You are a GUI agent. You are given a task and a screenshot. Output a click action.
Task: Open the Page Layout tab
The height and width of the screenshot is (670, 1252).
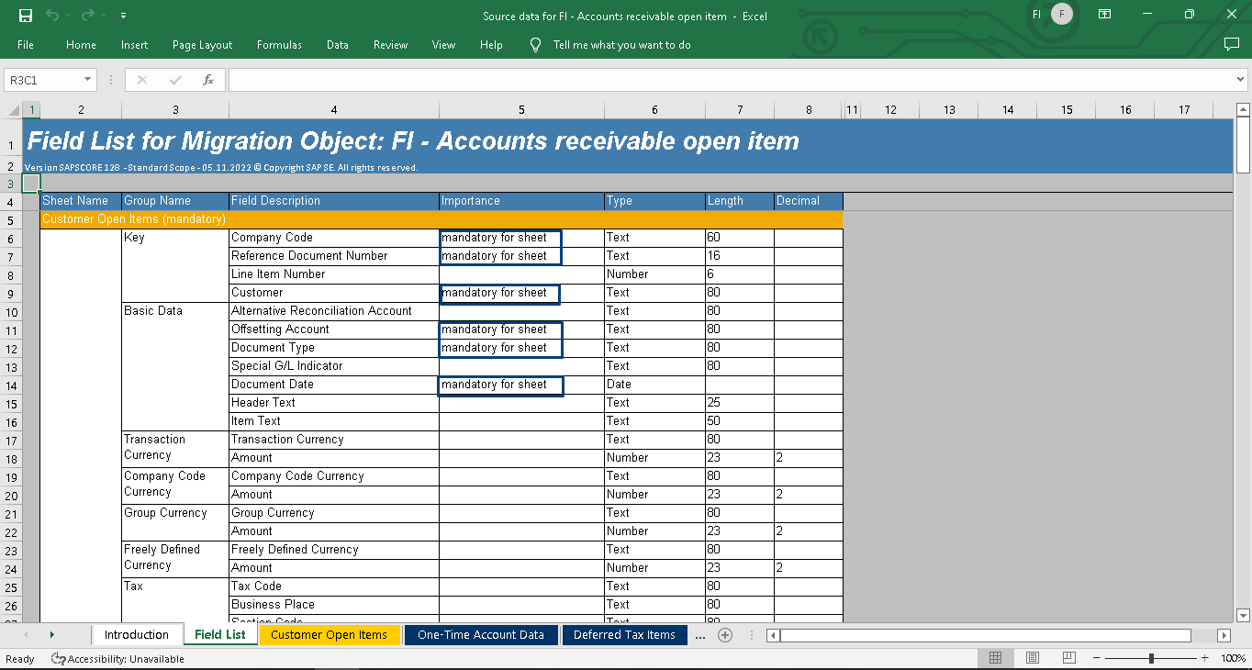tap(202, 44)
